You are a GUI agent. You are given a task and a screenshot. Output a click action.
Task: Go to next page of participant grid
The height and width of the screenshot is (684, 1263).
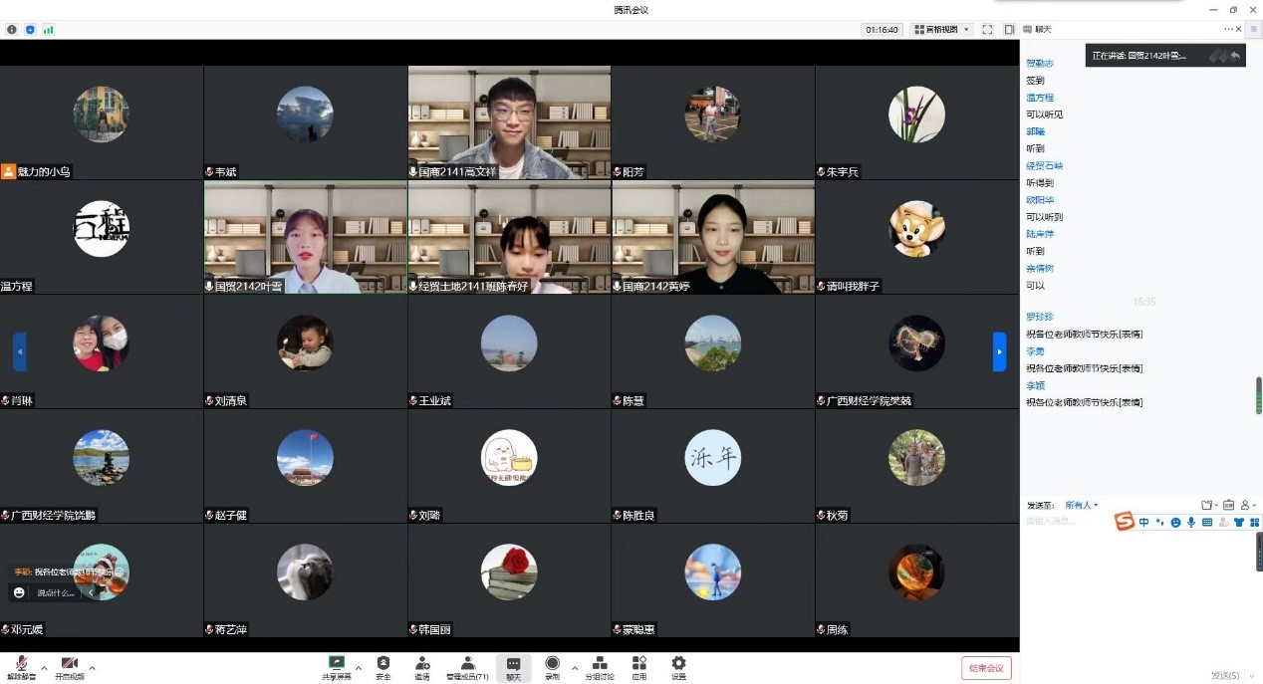[x=999, y=351]
